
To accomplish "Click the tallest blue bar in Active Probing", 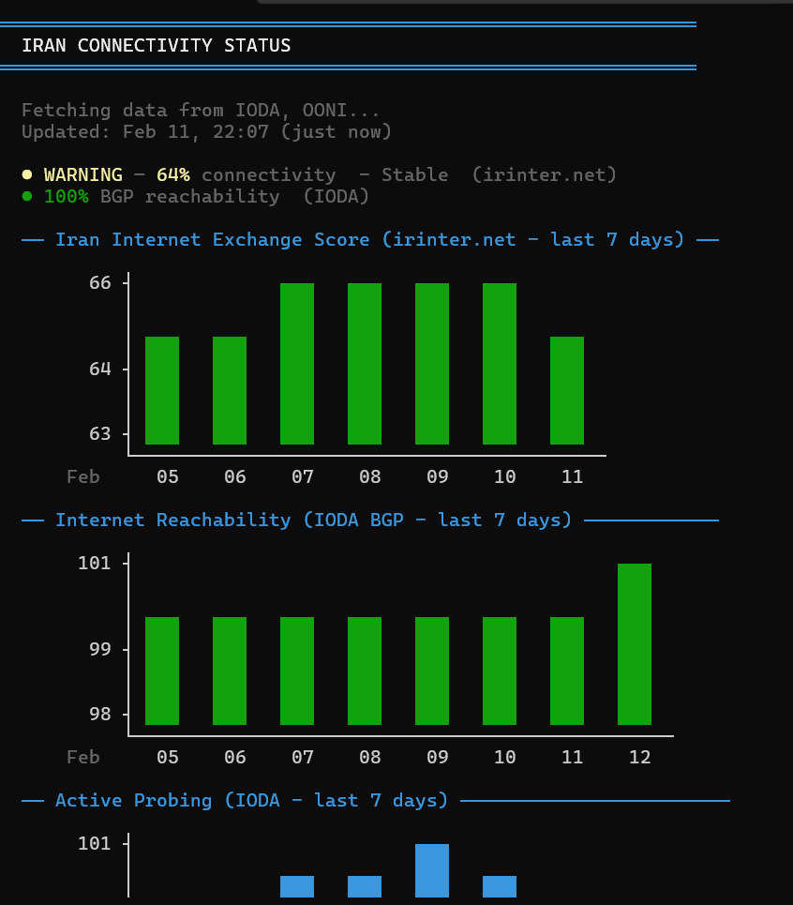I will click(x=432, y=870).
